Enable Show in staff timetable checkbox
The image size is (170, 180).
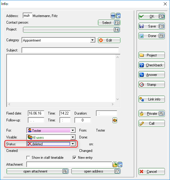click(28, 158)
